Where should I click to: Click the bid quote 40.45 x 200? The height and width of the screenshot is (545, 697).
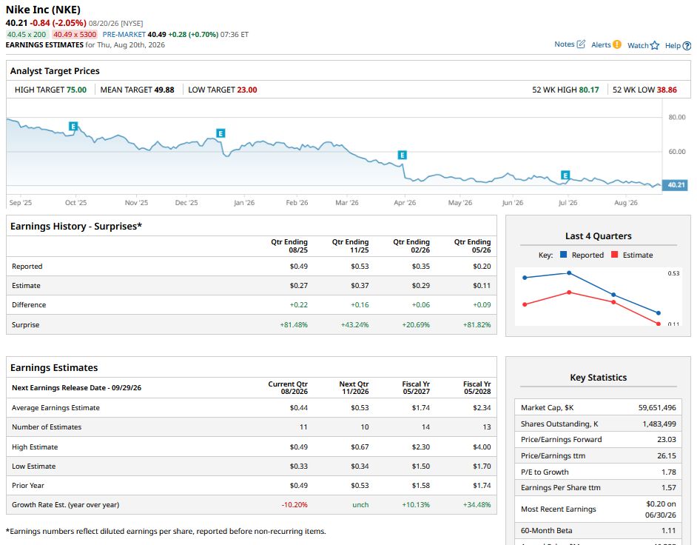26,34
